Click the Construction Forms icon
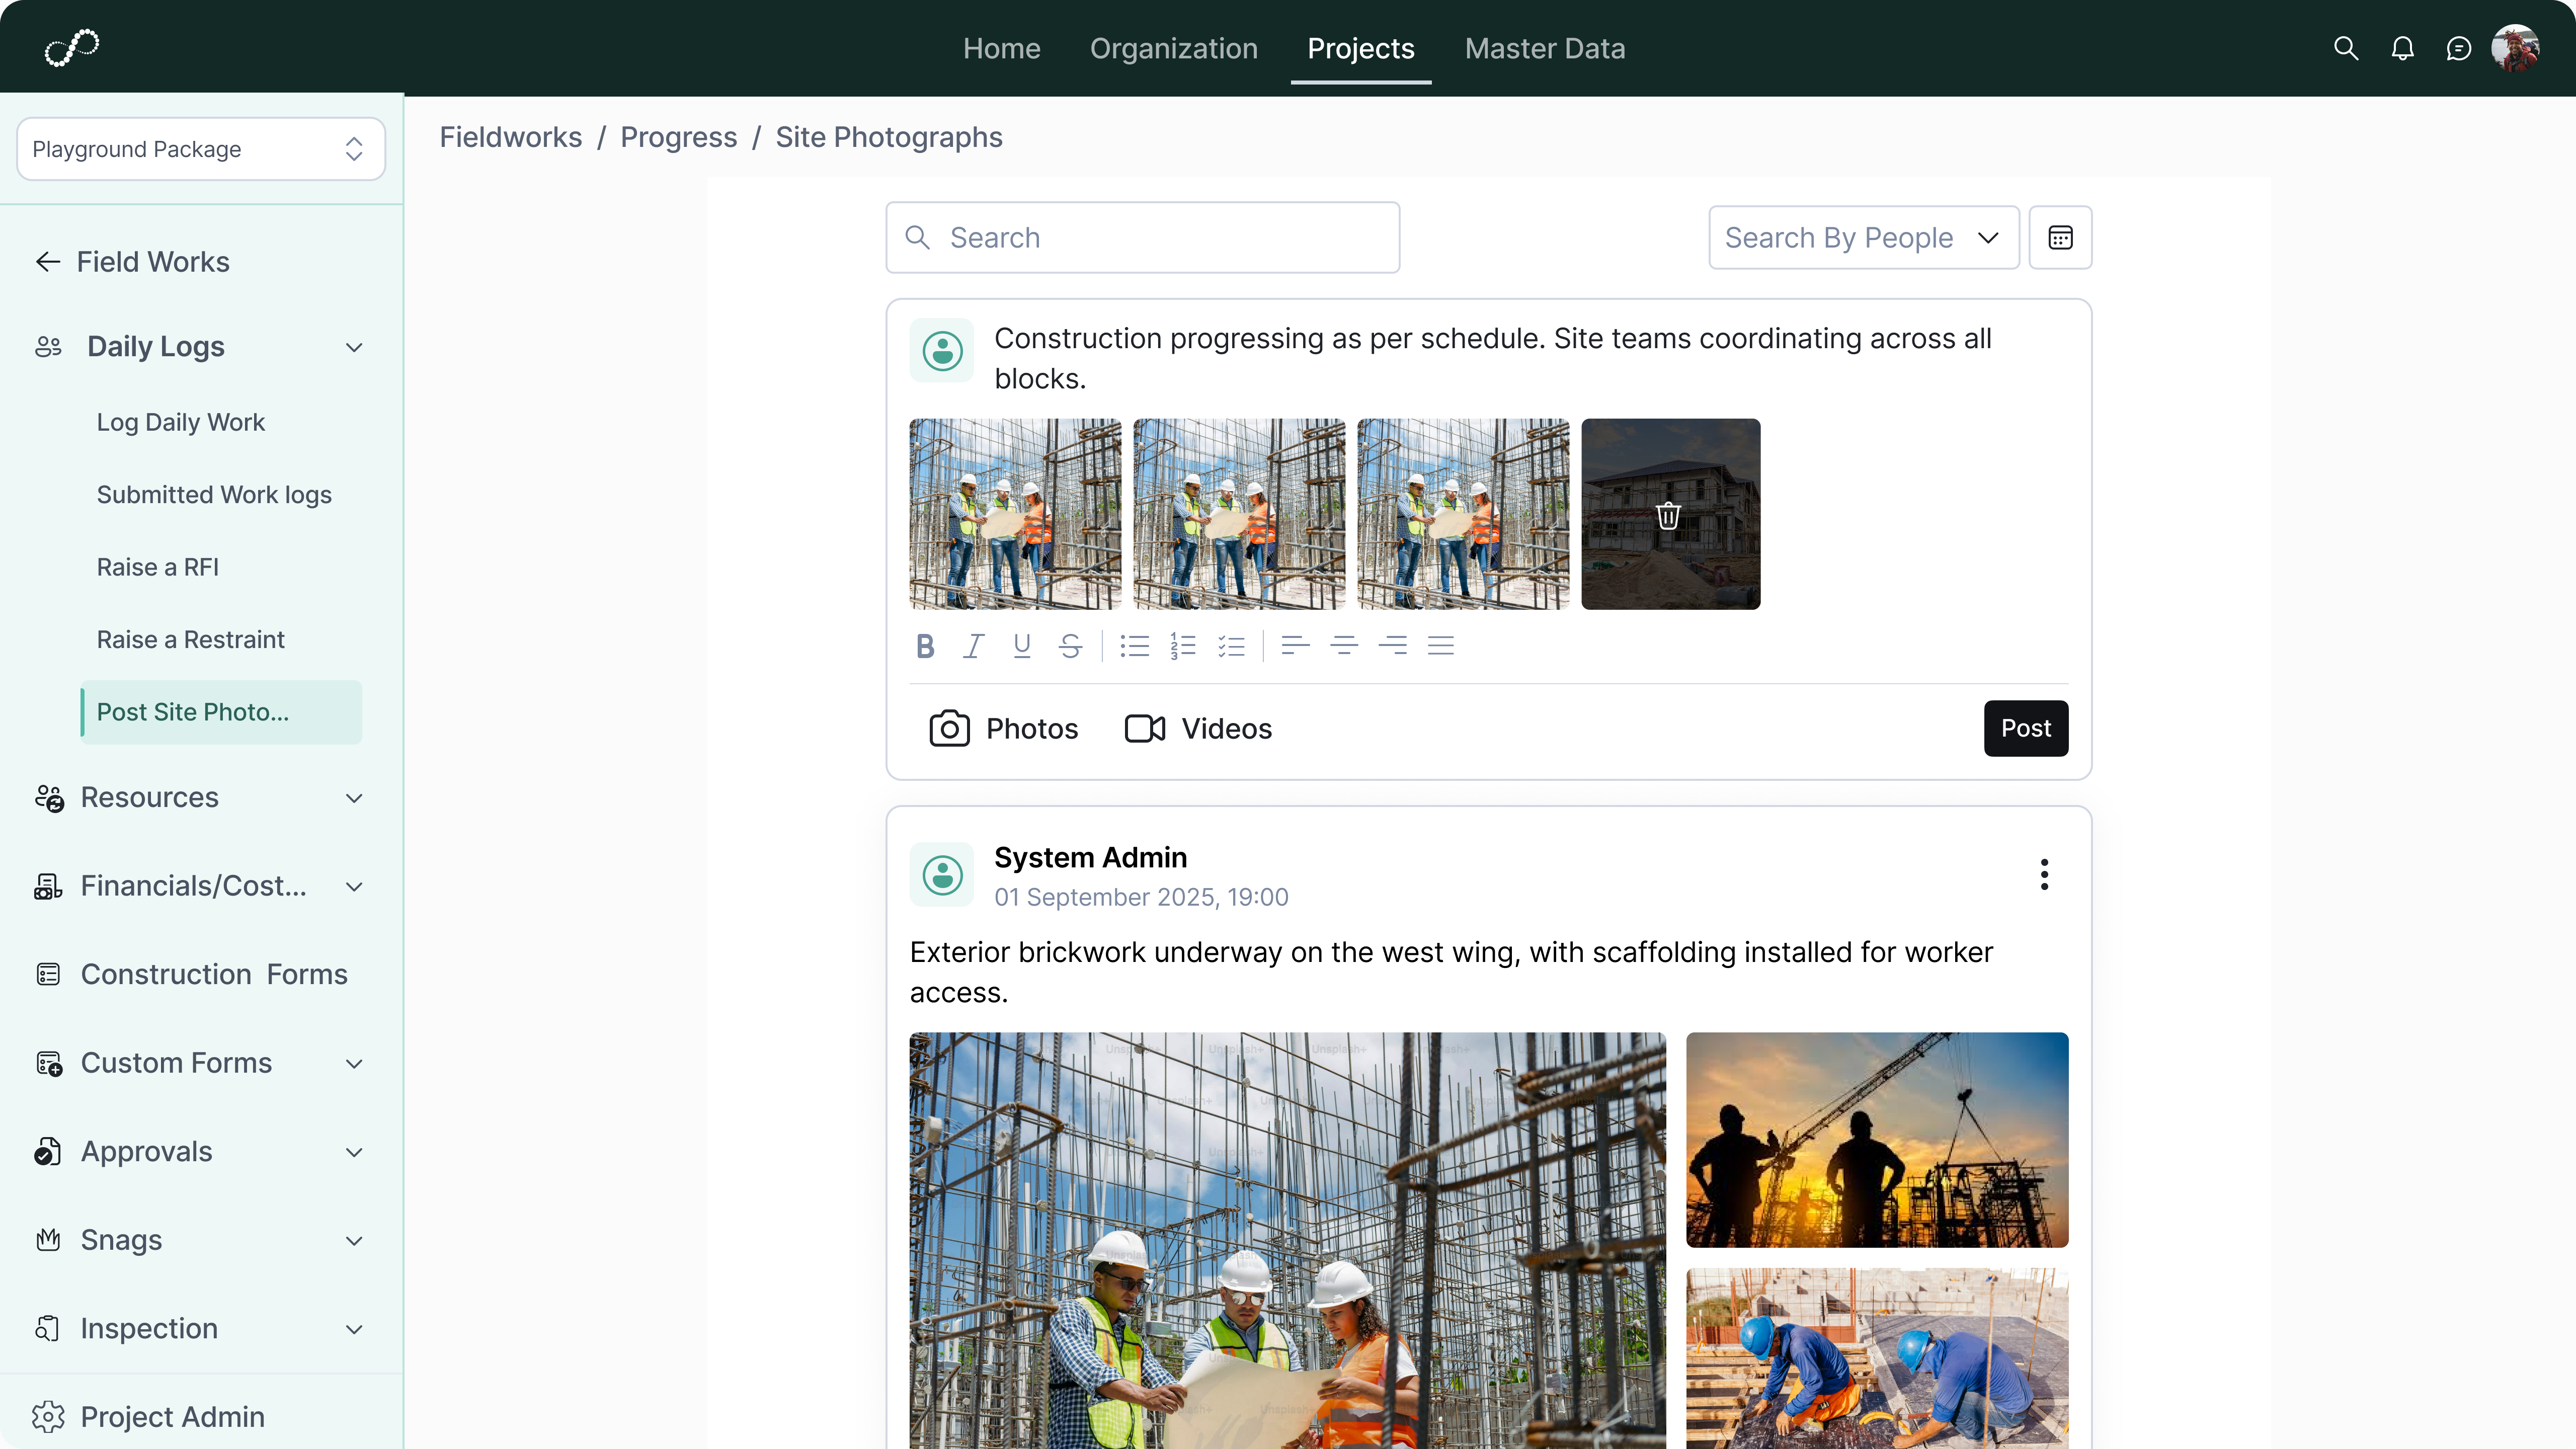This screenshot has height=1449, width=2576. 48,974
